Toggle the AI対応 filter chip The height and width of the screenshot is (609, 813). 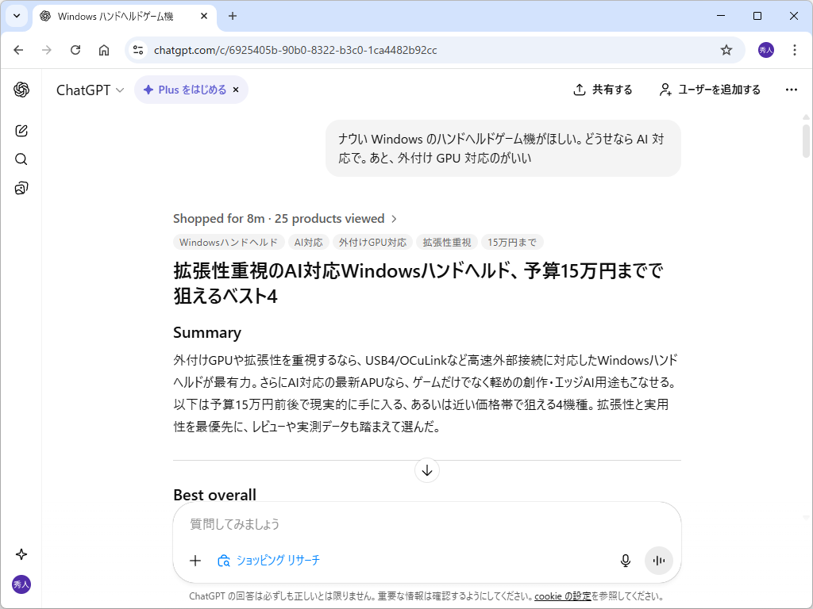click(x=309, y=242)
